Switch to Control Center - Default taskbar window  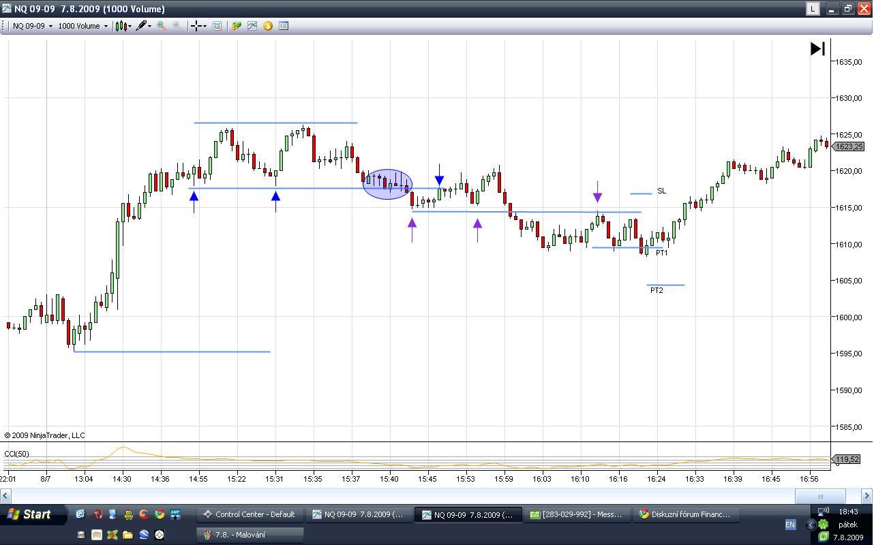click(250, 514)
